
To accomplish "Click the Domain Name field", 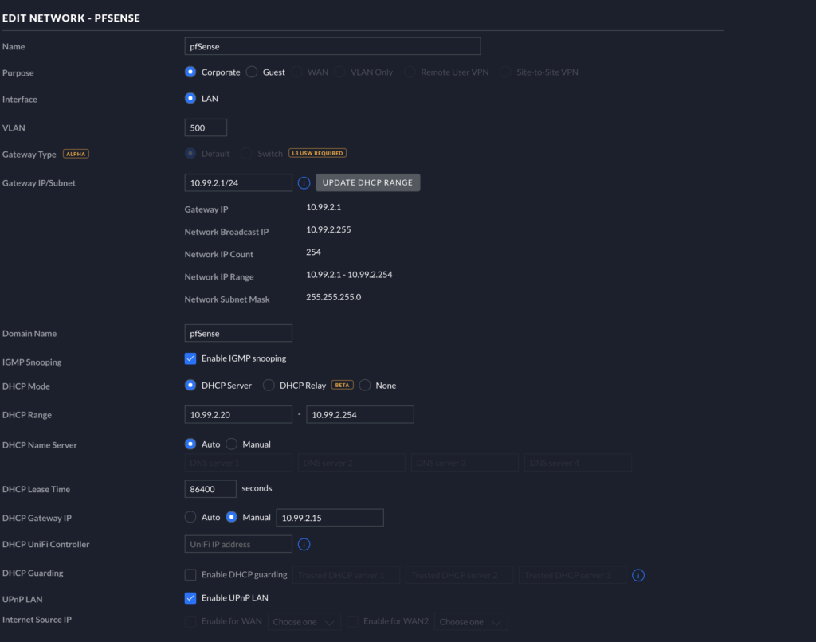I will [x=238, y=333].
